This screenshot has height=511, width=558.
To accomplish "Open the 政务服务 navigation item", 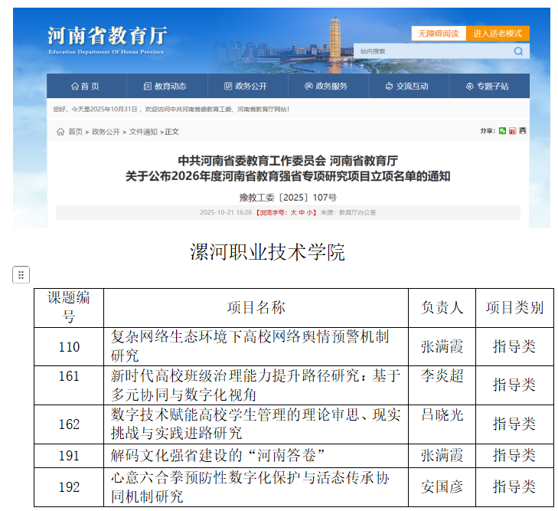I will (325, 86).
